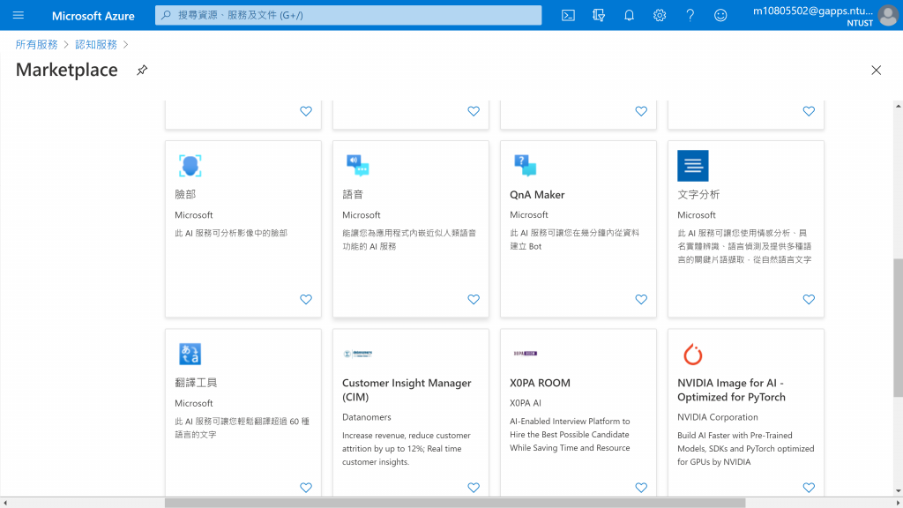Toggle heart on top-row first partial card

pyautogui.click(x=306, y=111)
